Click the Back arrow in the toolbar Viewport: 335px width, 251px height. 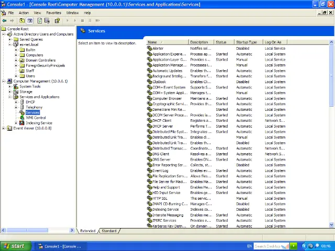coord(5,21)
